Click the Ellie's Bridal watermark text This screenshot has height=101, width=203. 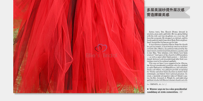coord(101,56)
